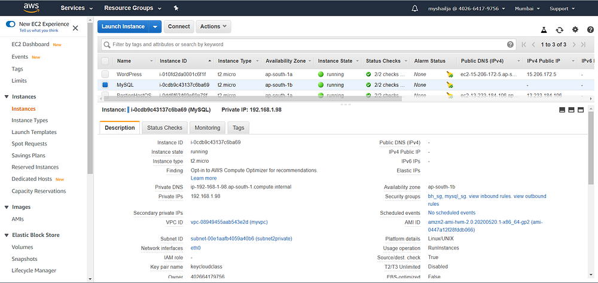Collapse the Images sidebar section
The width and height of the screenshot is (598, 283).
[x=7, y=207]
